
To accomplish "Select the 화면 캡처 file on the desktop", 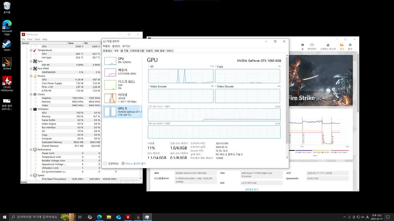I will tap(7, 104).
